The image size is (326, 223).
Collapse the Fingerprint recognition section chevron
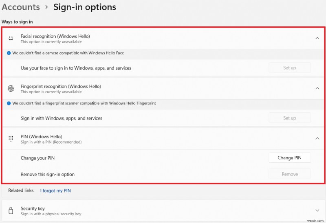click(317, 88)
